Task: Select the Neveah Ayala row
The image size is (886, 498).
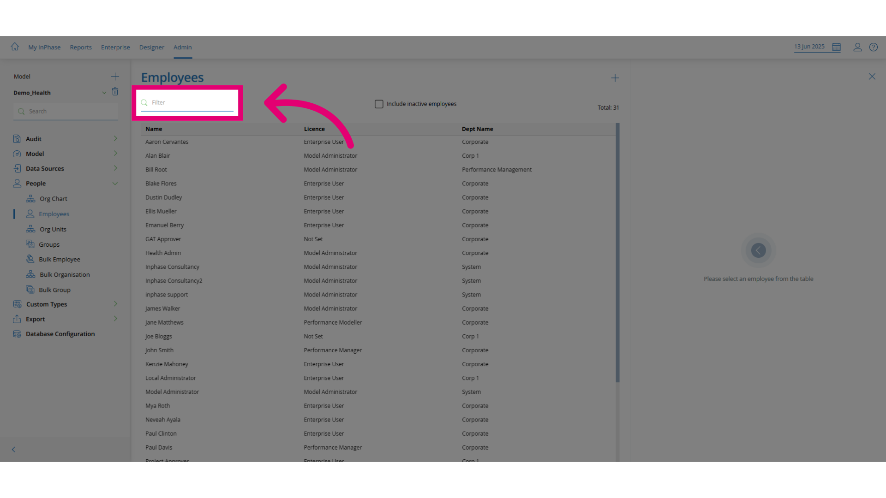Action: coord(378,420)
